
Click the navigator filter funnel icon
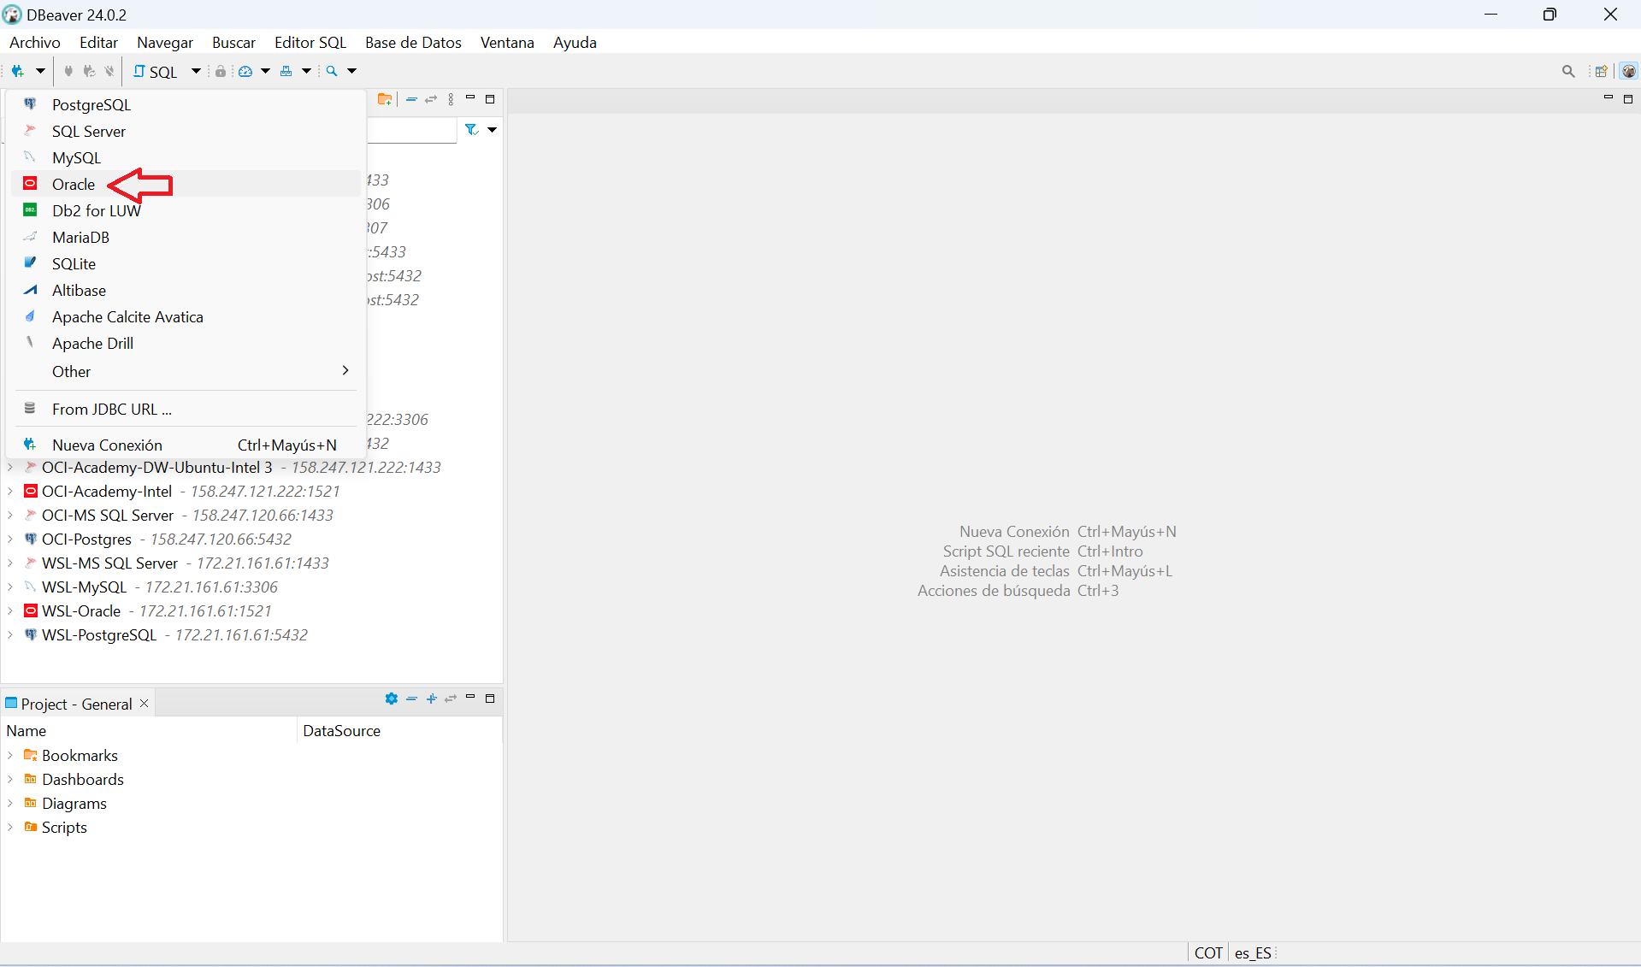point(471,130)
